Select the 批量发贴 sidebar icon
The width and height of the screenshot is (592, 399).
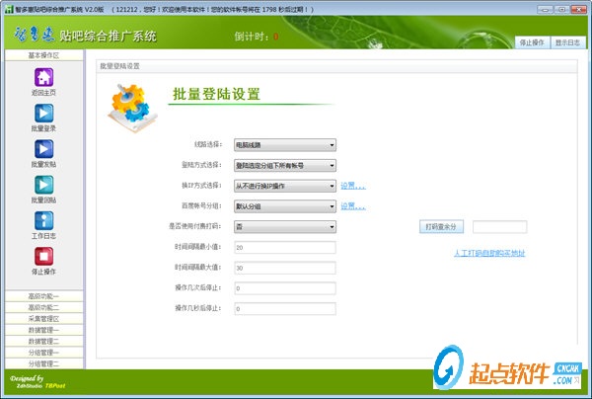point(43,149)
